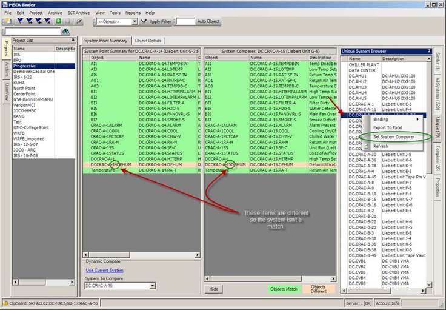446x310 pixels.
Task: Select the DC.CRAC-A-15.SMOKE-S row in comparer
Action: click(270, 120)
